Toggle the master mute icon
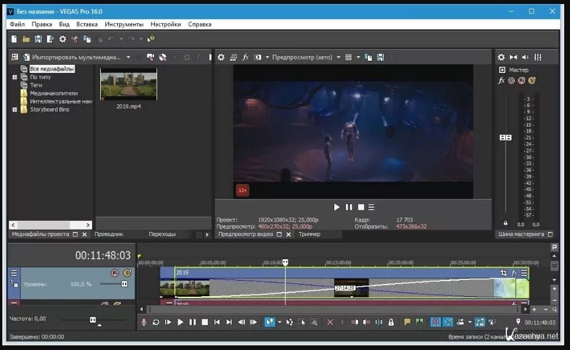This screenshot has height=350, width=570. tap(522, 80)
